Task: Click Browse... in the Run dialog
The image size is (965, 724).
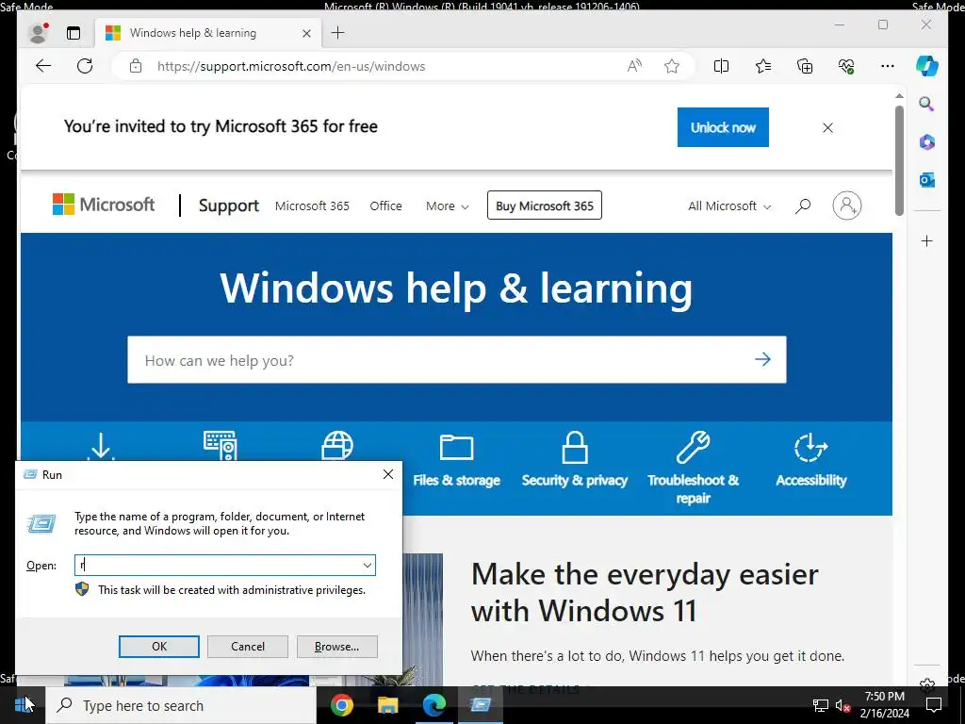Action: 336,647
